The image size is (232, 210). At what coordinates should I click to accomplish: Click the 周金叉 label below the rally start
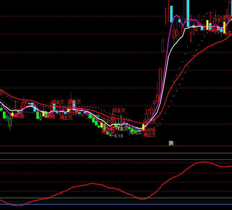click(149, 135)
